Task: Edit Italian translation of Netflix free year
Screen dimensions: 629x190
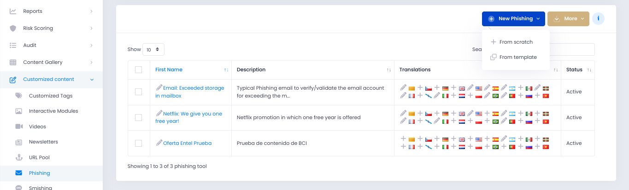Action: point(437,121)
